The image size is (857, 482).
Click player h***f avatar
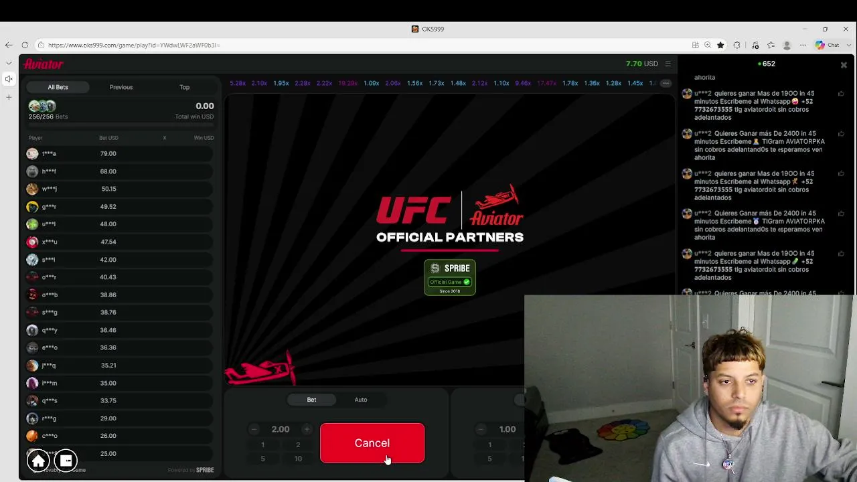[32, 171]
